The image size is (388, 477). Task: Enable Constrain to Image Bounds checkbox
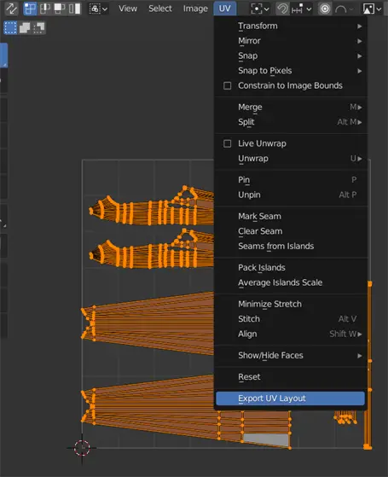click(227, 86)
